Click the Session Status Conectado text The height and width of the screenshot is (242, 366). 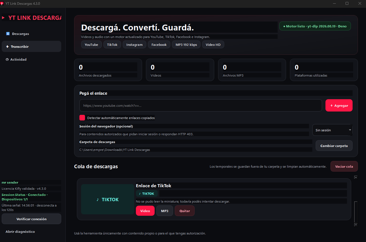point(25,197)
